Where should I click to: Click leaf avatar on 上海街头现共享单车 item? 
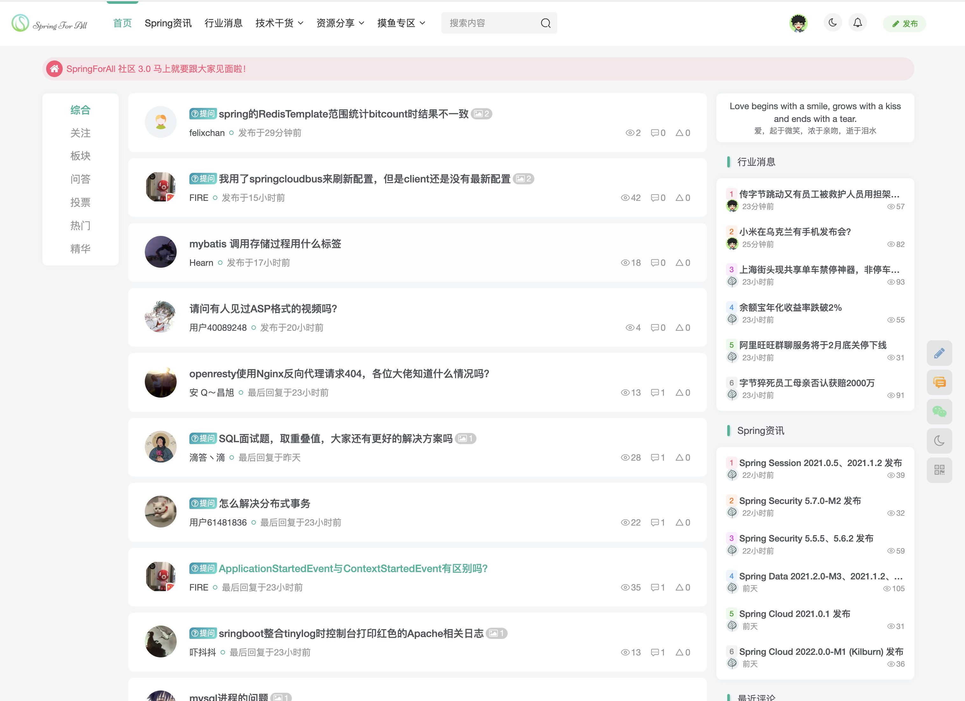(x=732, y=282)
